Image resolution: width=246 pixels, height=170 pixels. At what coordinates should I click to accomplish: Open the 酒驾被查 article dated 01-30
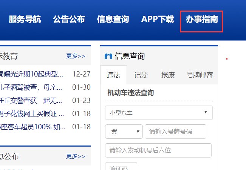[31, 87]
